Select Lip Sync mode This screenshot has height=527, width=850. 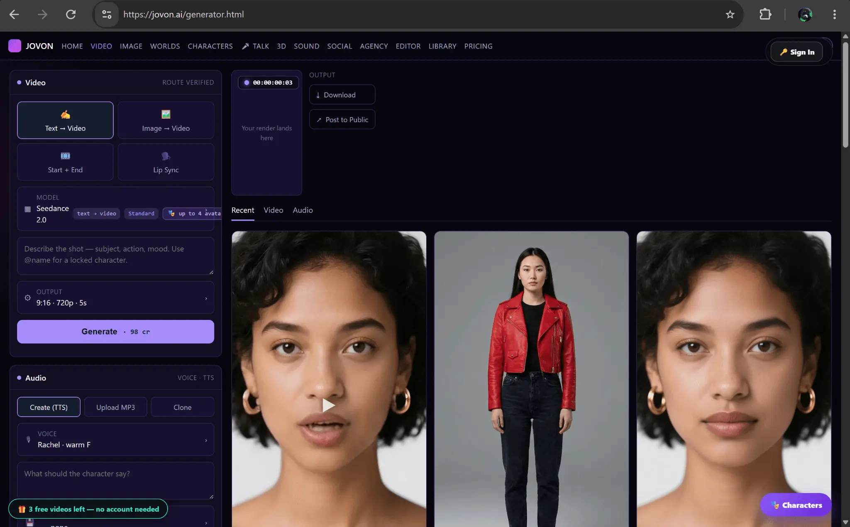click(x=166, y=162)
